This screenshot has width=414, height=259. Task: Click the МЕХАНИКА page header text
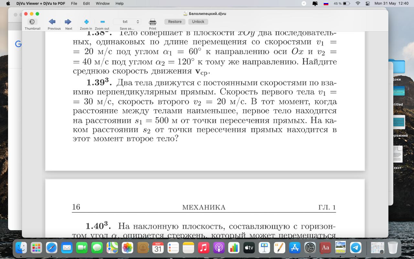pos(204,208)
